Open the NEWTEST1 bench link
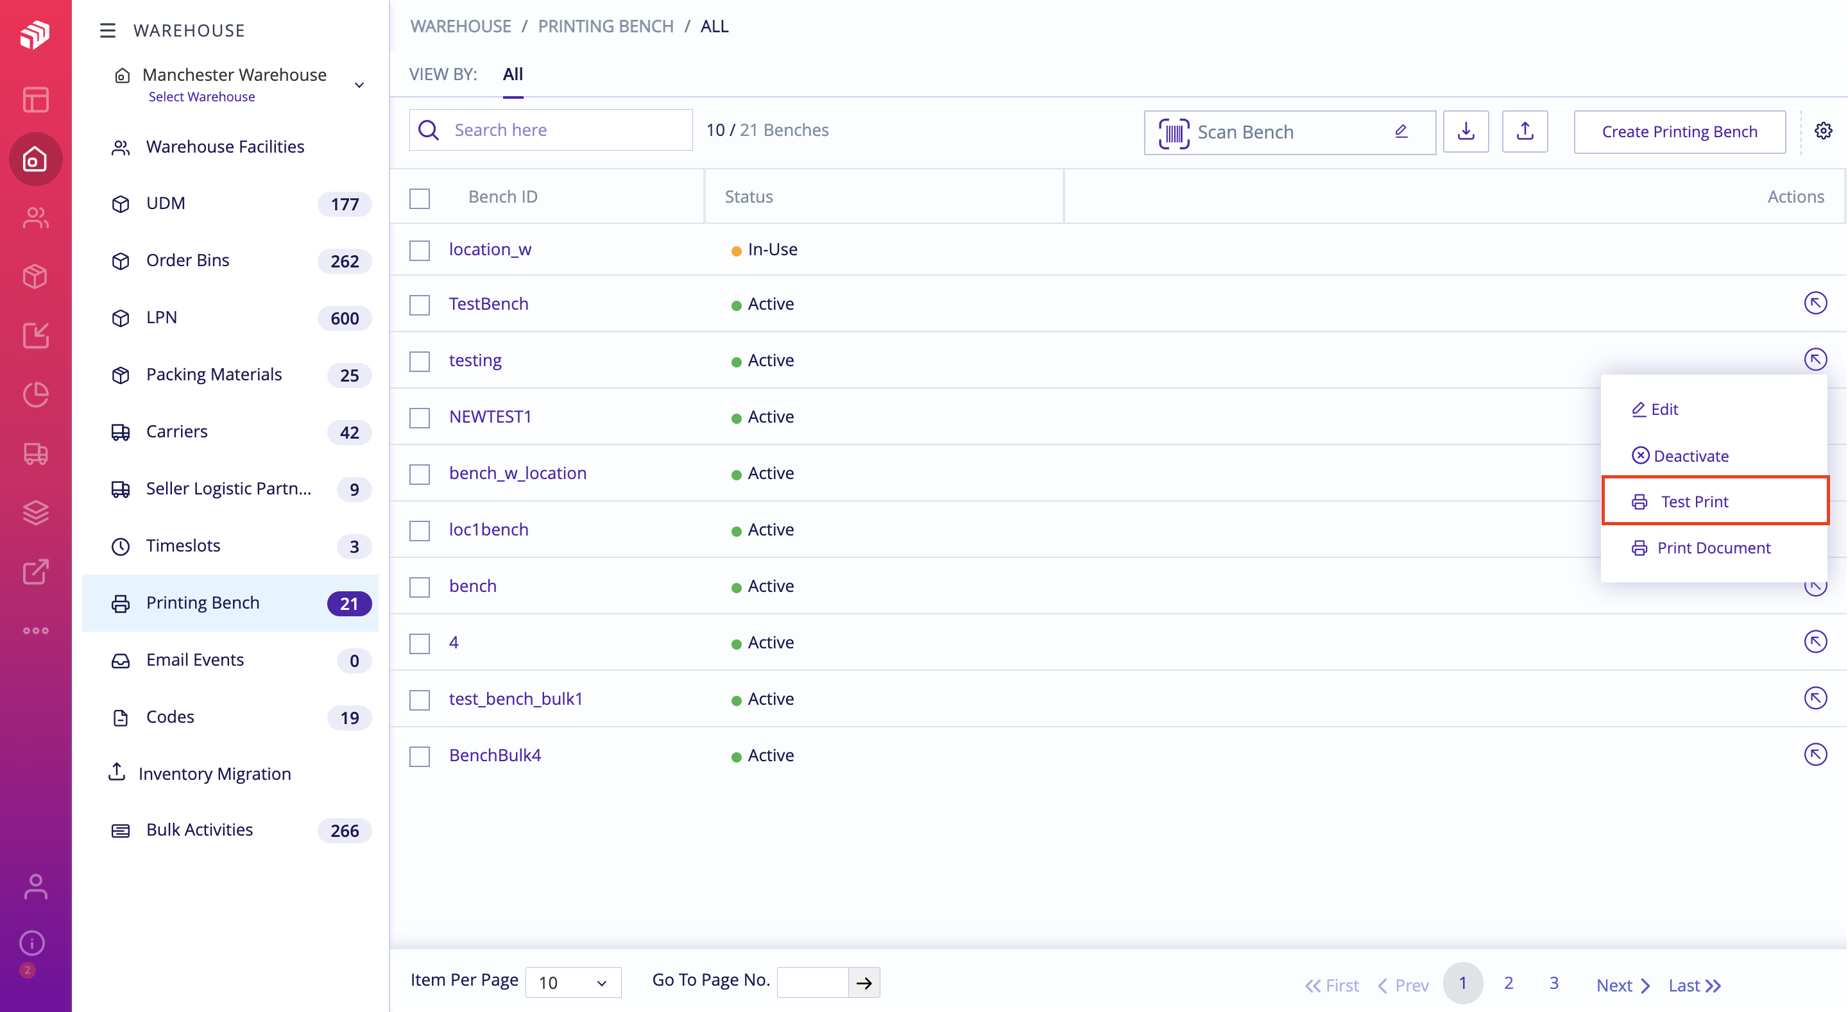Viewport: 1848px width, 1012px height. tap(490, 416)
